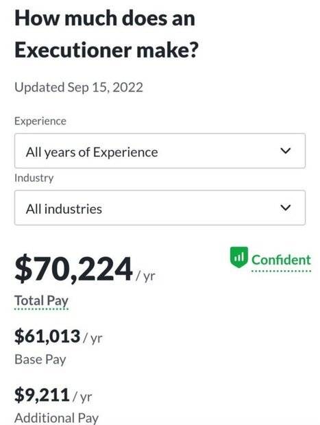Image resolution: width=320 pixels, height=425 pixels.
Task: Click the Additional Pay label
Action: point(56,418)
